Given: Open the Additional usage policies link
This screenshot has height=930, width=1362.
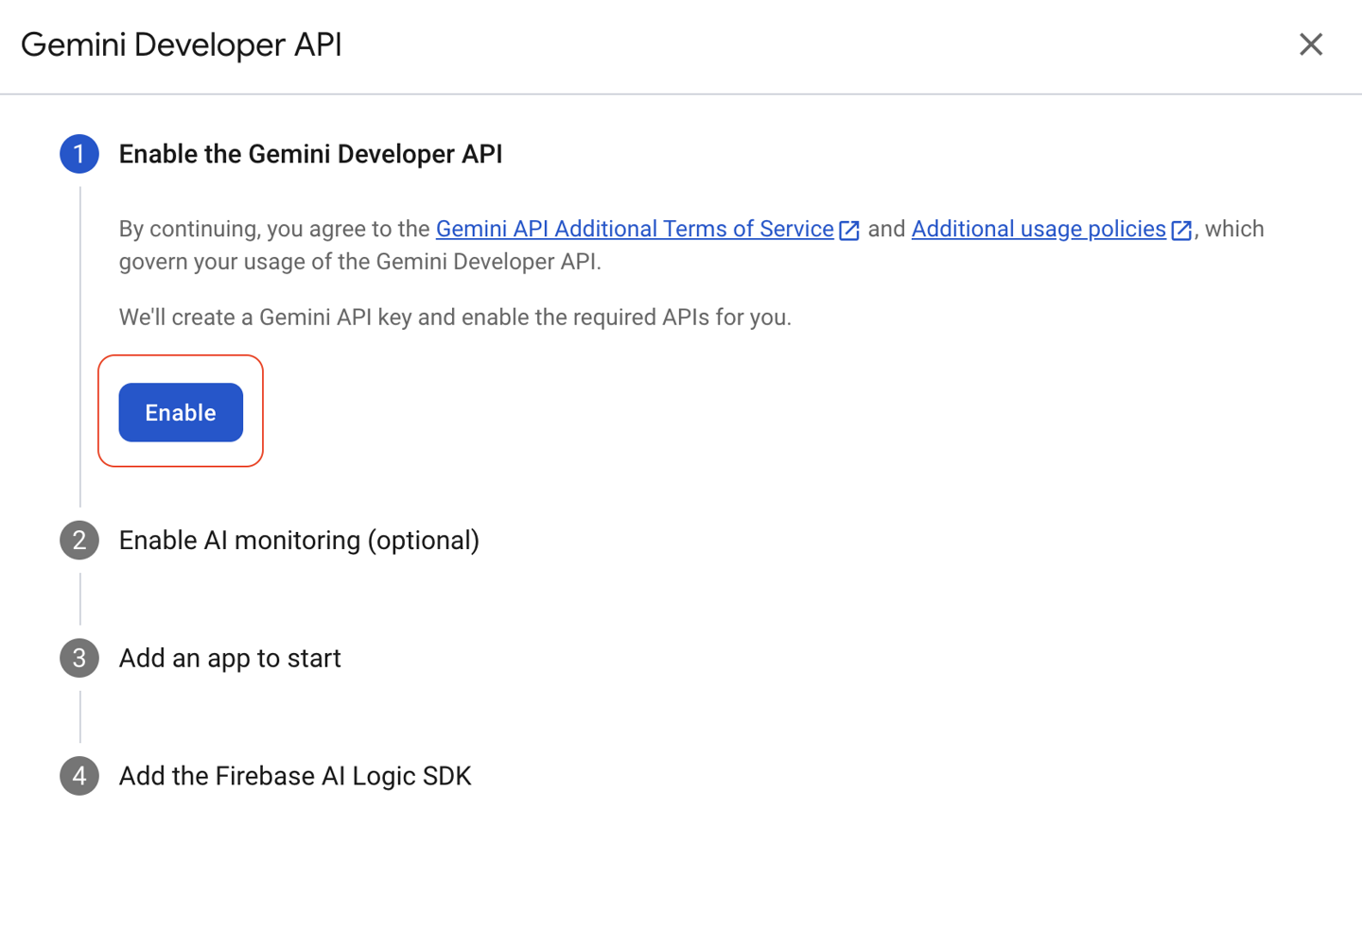Looking at the screenshot, I should click(1038, 229).
